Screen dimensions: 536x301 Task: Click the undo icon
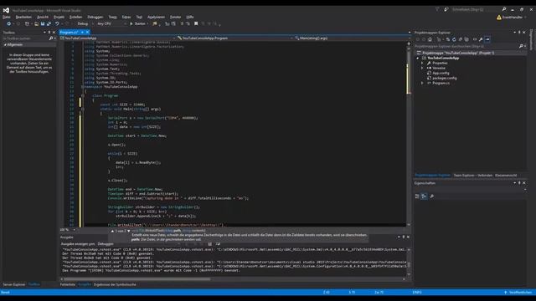[57, 23]
